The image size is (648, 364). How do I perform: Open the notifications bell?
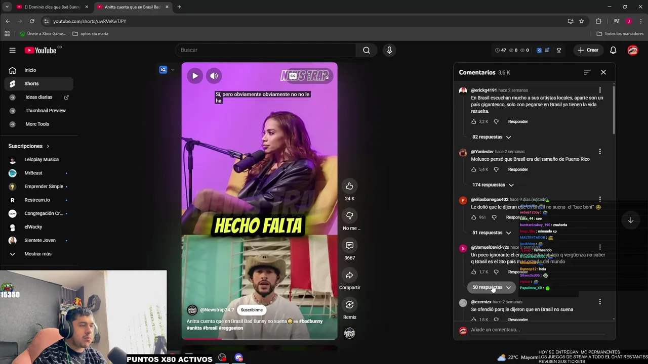pyautogui.click(x=613, y=50)
